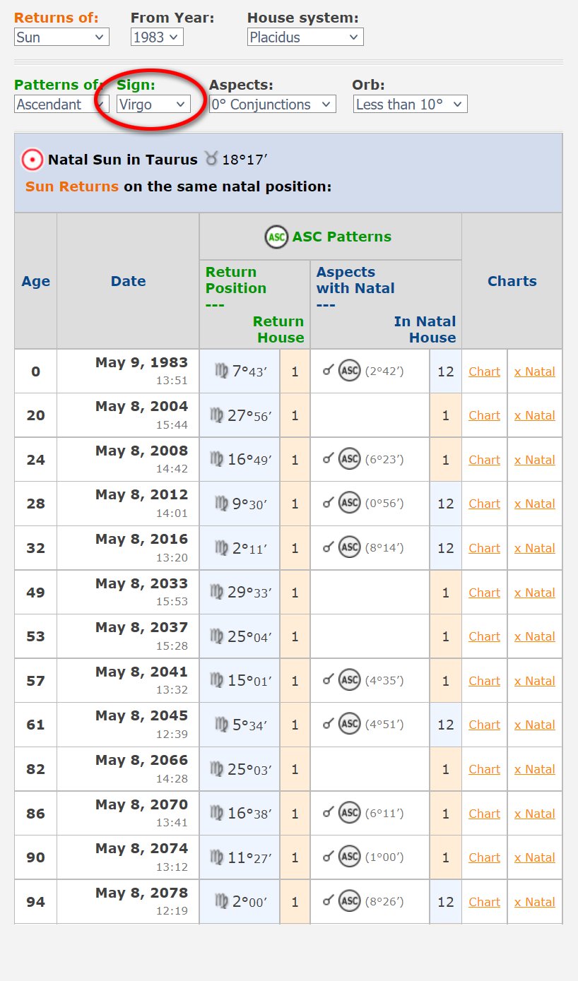Image resolution: width=578 pixels, height=981 pixels.
Task: Click x Natal for the May 8, 2045 return
Action: tap(534, 725)
